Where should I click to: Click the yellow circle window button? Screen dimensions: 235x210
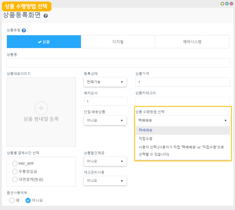(222, 3)
